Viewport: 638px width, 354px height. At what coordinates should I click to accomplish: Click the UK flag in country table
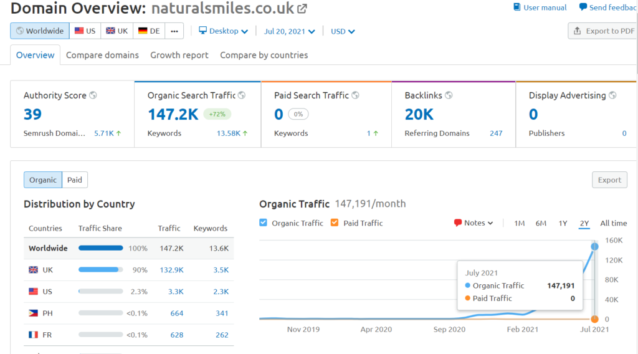tap(34, 270)
